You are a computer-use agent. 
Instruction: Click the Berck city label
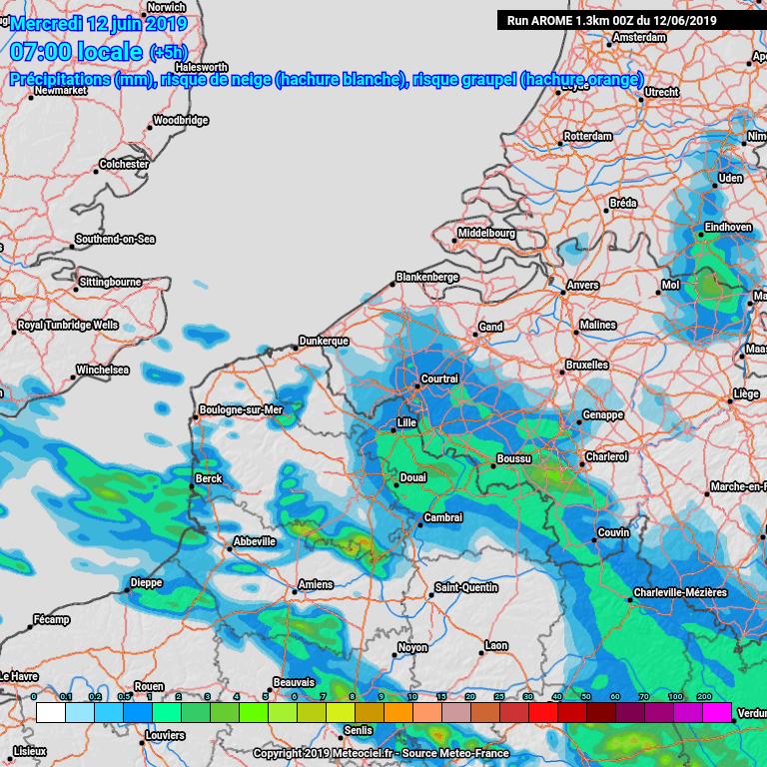(209, 478)
